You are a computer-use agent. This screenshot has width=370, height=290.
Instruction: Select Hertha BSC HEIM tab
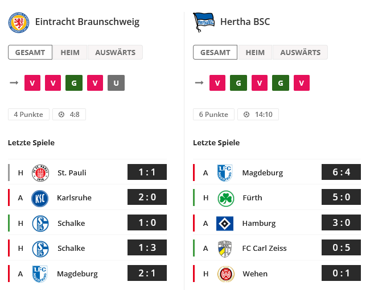[x=255, y=52]
